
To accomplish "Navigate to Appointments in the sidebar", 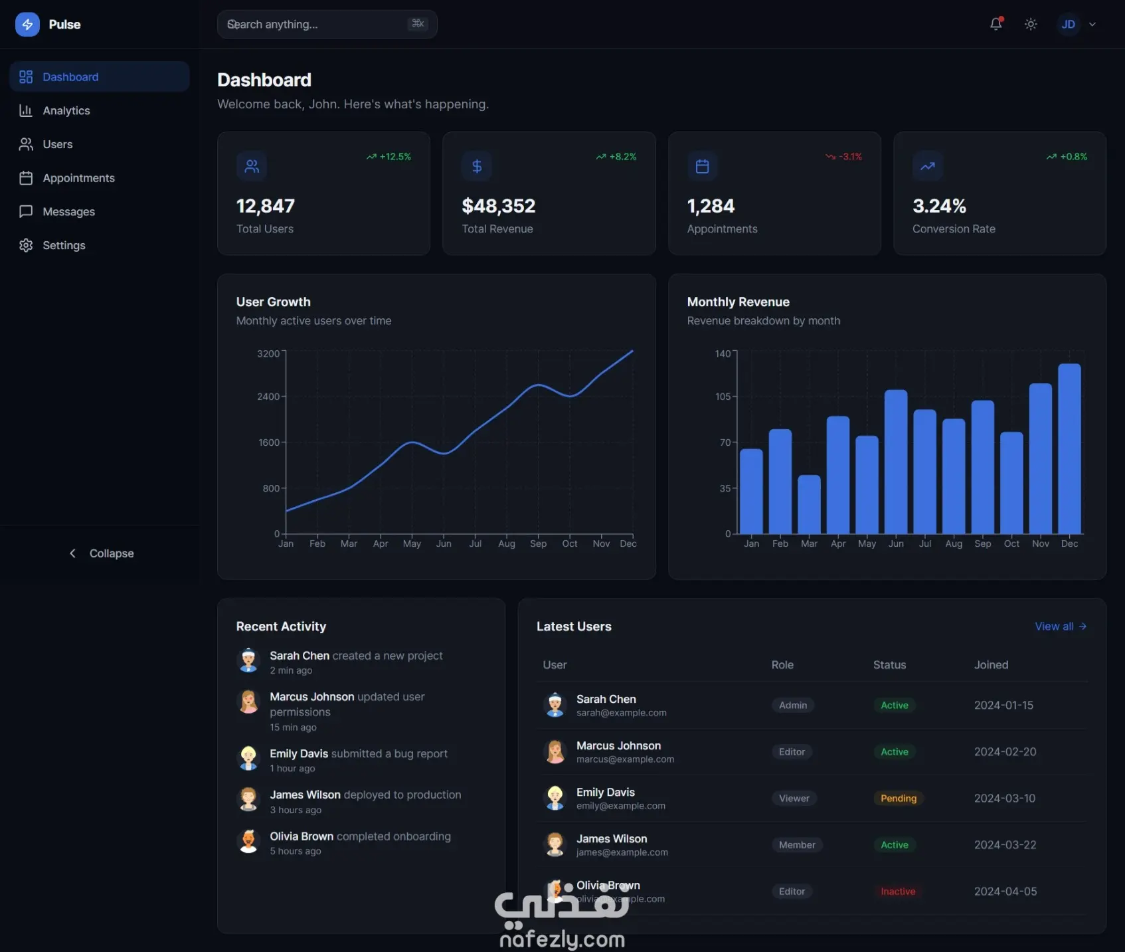I will coord(100,178).
